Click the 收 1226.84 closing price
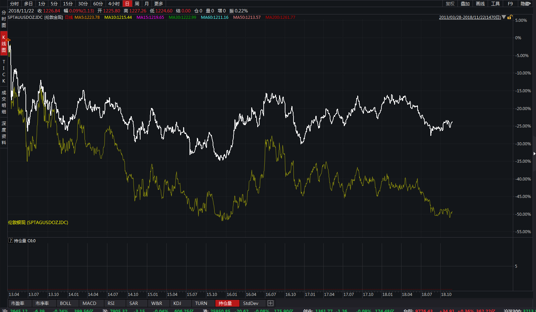536x312 pixels. pyautogui.click(x=49, y=11)
